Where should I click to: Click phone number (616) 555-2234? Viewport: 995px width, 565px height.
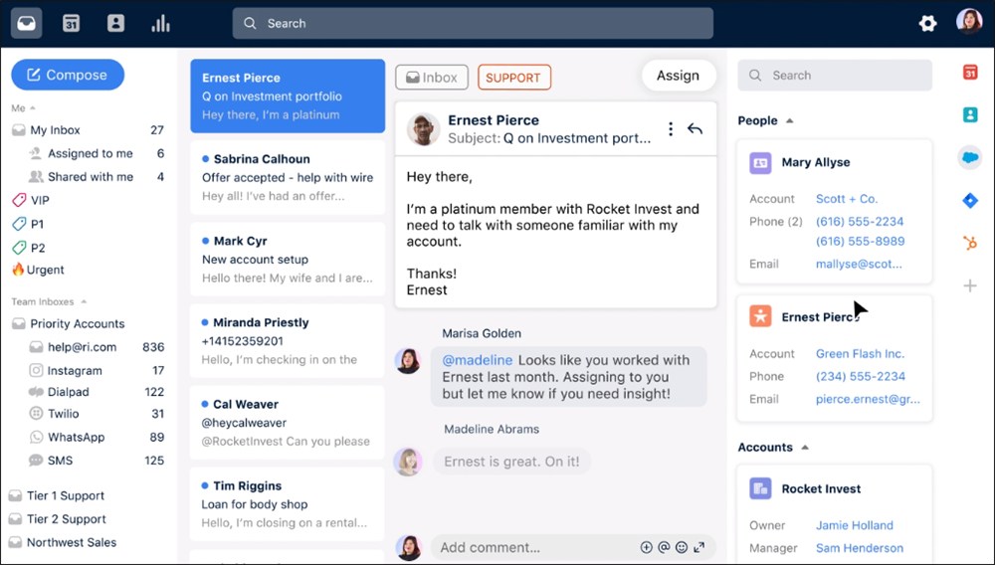coord(860,222)
